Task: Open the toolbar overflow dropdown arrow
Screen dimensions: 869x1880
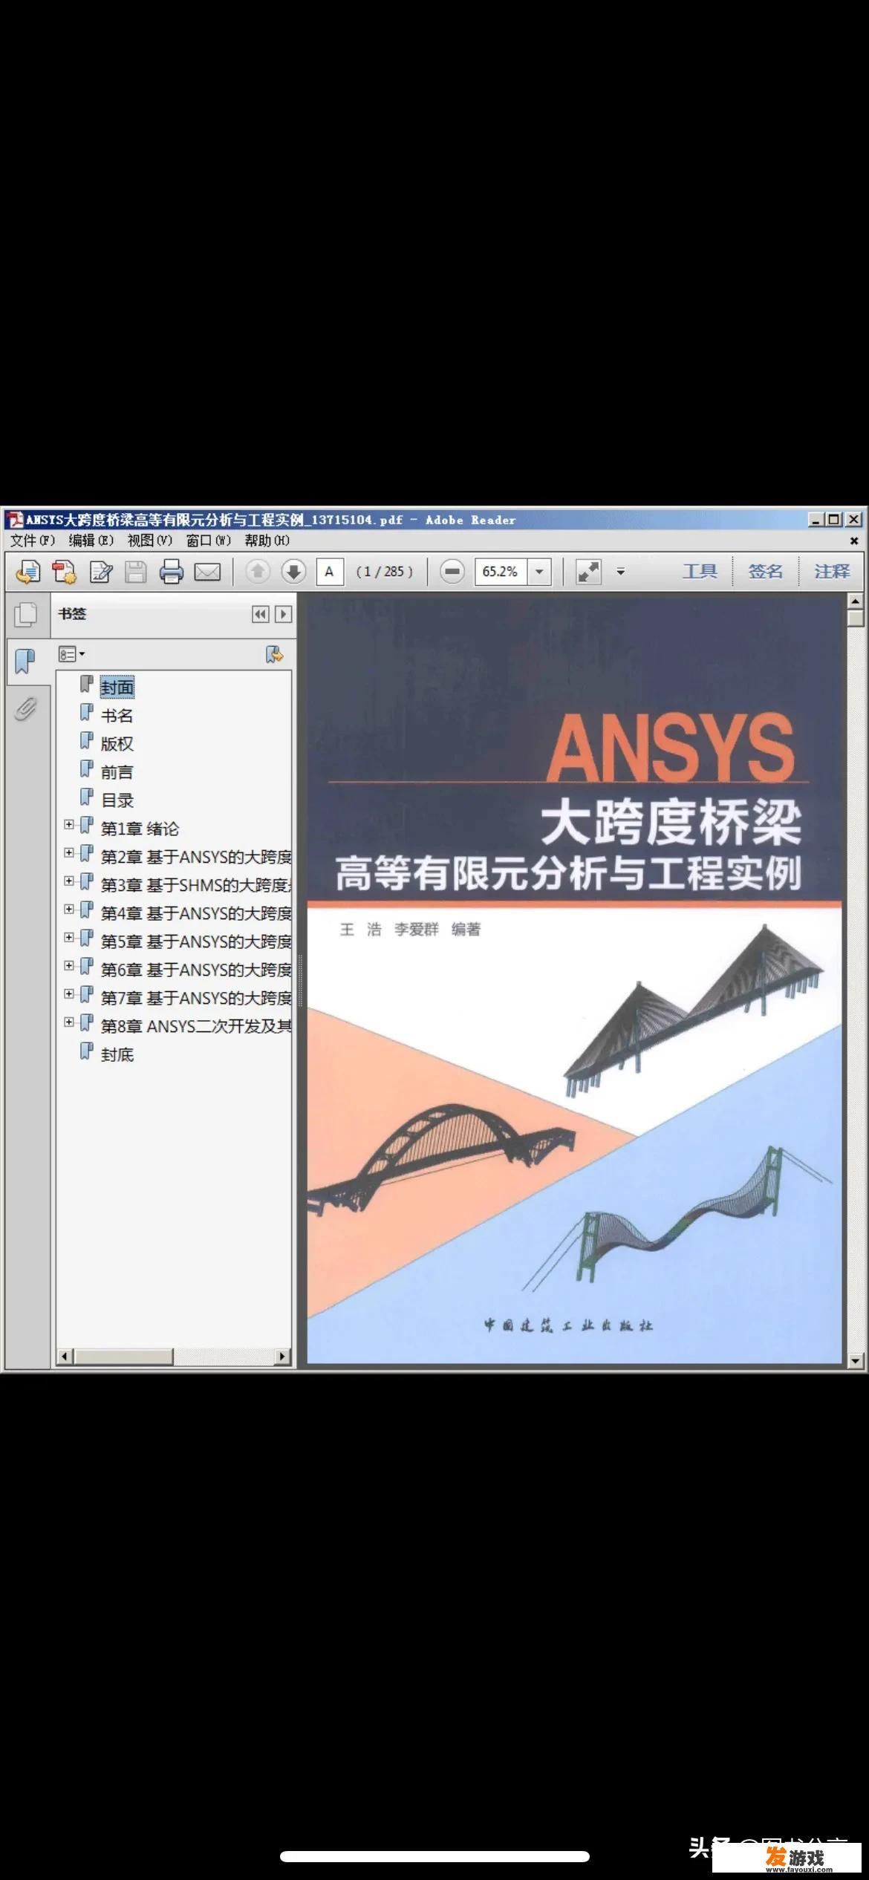Action: tap(621, 571)
